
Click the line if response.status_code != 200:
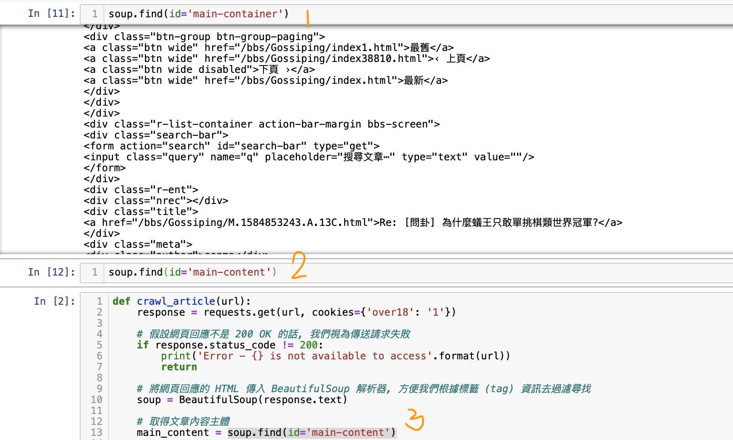pyautogui.click(x=230, y=345)
